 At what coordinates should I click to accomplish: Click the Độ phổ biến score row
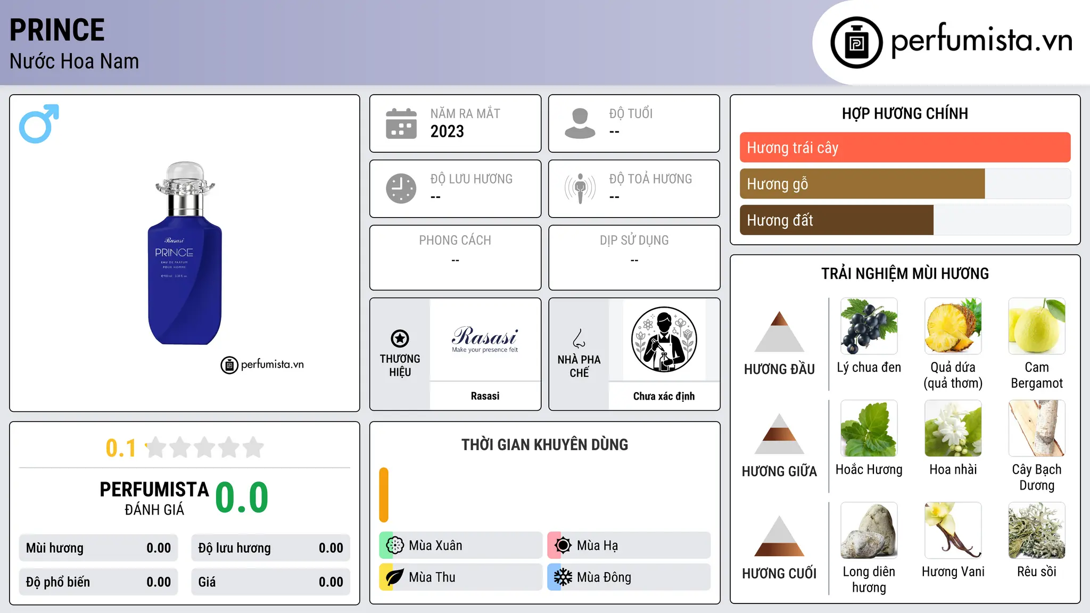[98, 582]
